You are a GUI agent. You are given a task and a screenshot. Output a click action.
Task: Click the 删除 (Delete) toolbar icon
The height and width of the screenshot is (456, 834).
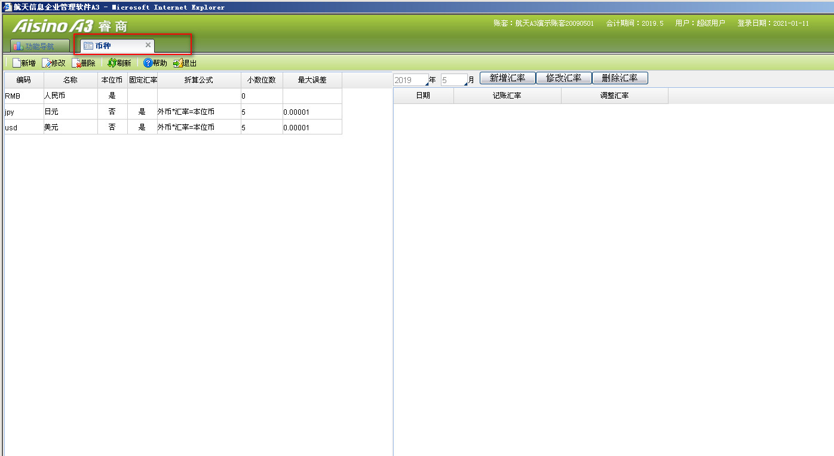tap(76, 63)
